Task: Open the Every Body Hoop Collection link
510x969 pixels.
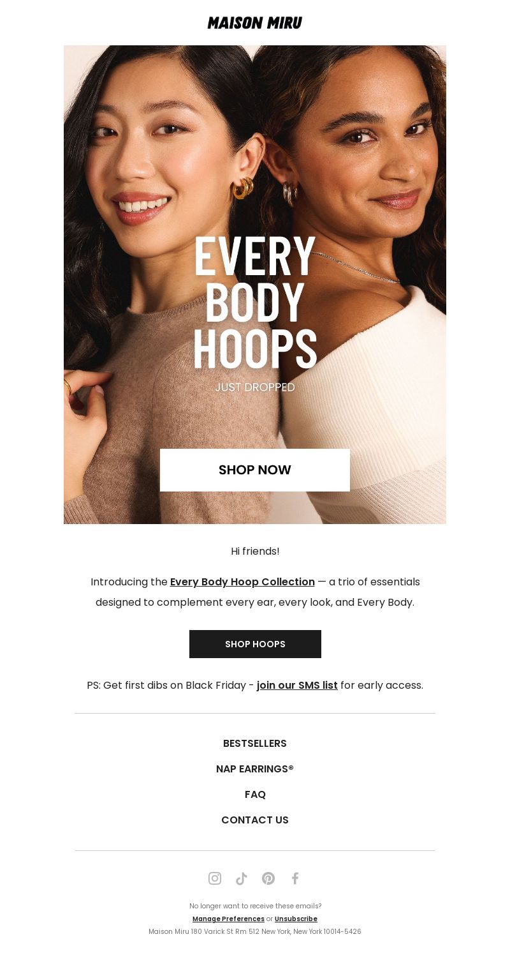Action: 242,582
